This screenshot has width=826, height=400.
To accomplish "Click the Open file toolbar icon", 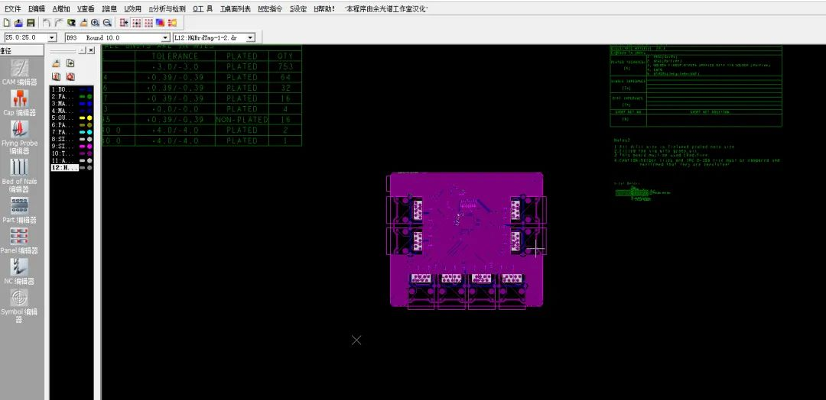I will 18,23.
